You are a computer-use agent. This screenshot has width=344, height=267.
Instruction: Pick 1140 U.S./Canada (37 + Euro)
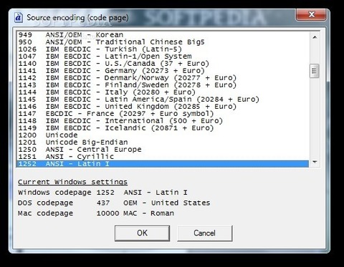(163, 64)
